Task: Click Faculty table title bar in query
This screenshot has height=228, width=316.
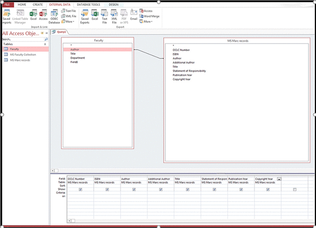Action: click(x=97, y=40)
